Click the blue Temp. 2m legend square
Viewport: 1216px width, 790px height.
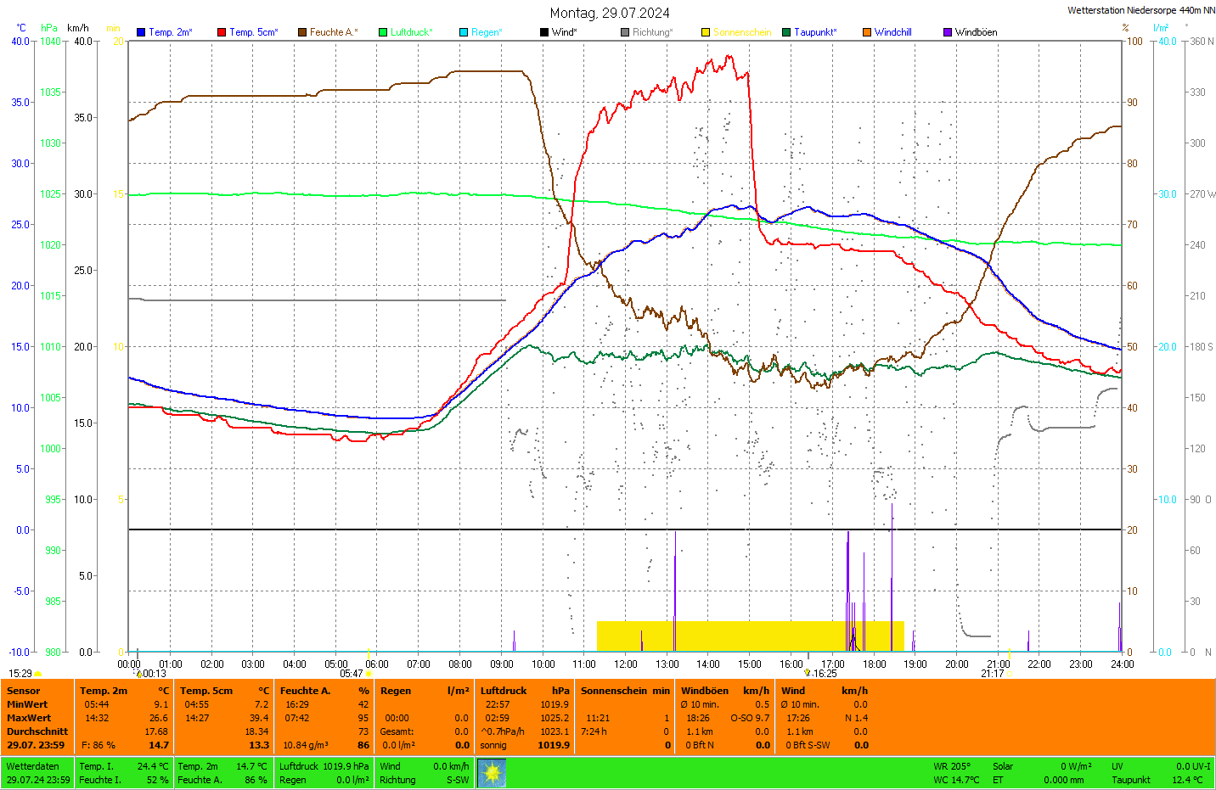141,32
